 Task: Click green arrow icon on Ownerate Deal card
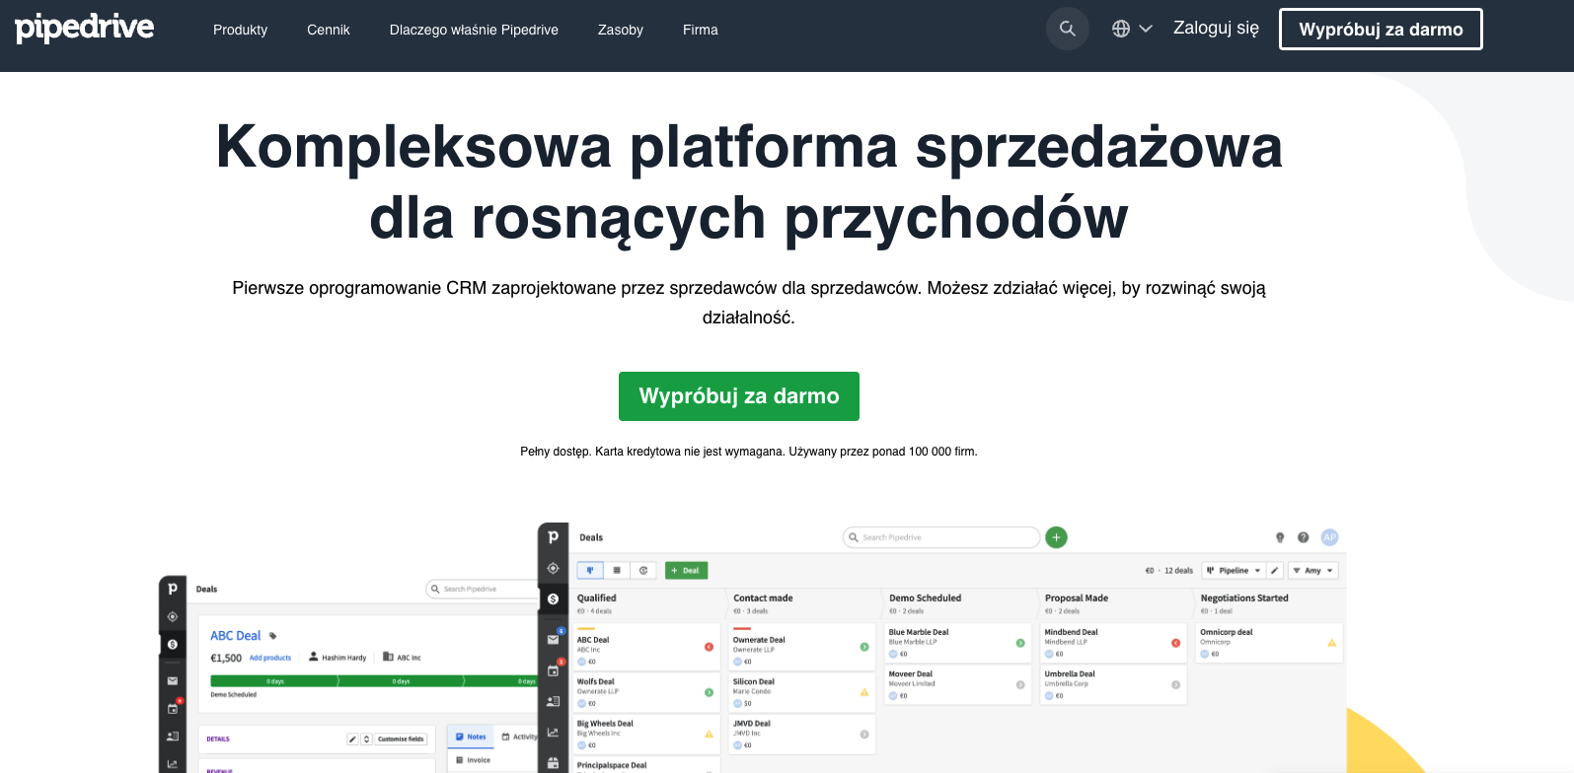coord(864,647)
